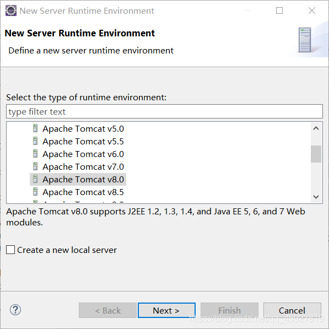Click the Apache Tomcat v5.5 server icon
The width and height of the screenshot is (329, 329).
pyautogui.click(x=35, y=141)
